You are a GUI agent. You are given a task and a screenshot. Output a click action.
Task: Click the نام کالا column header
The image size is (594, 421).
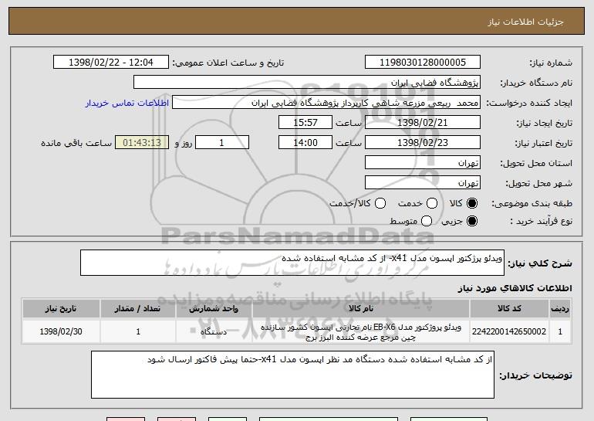(x=361, y=308)
